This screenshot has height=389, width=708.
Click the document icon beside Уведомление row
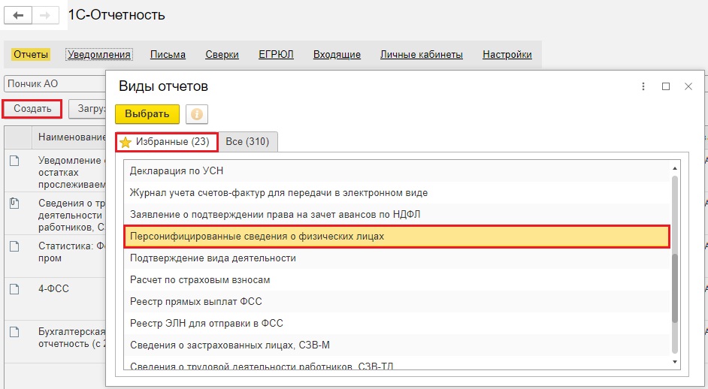pos(14,160)
